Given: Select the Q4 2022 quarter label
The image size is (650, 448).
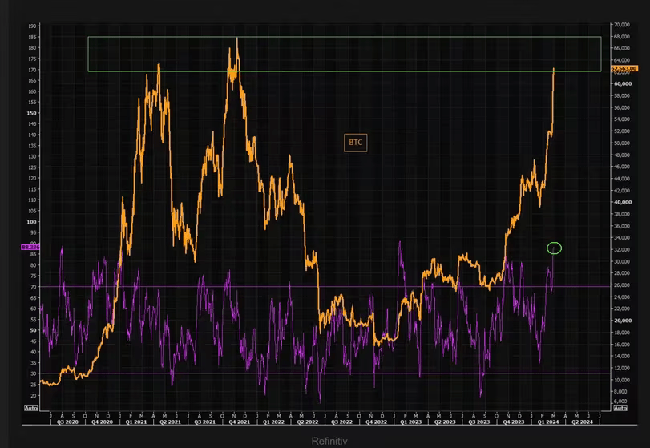Looking at the screenshot, I should 377,422.
